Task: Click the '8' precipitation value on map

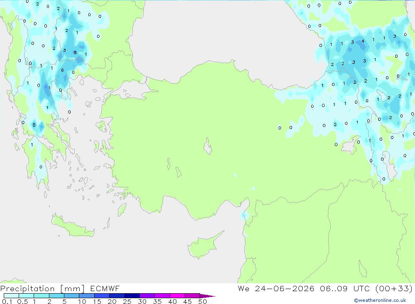Action: [x=75, y=52]
